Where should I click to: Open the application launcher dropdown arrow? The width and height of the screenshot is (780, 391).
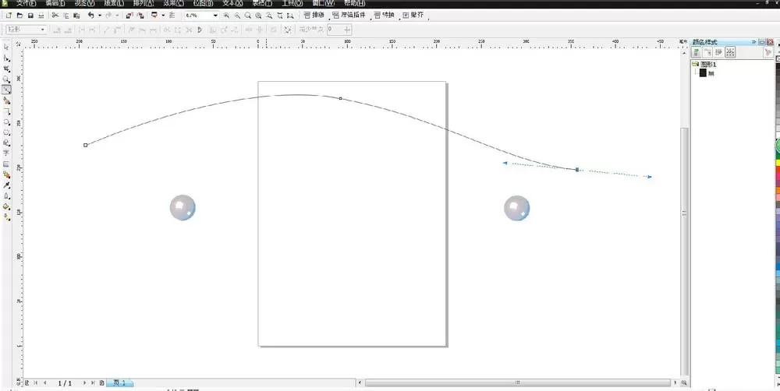163,16
